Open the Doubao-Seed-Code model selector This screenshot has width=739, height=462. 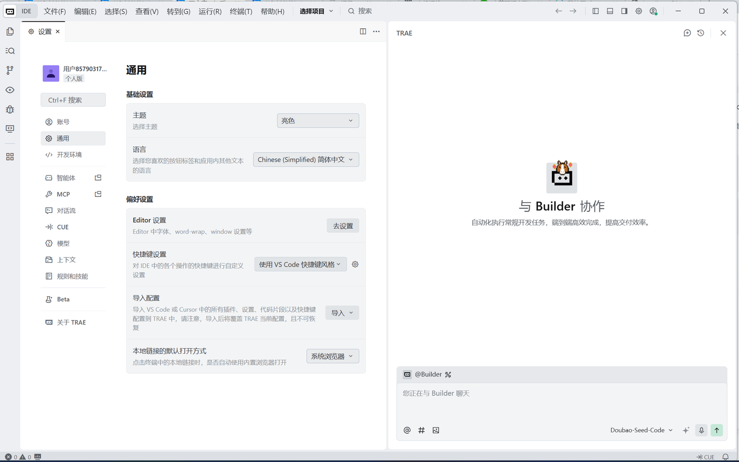click(x=641, y=430)
